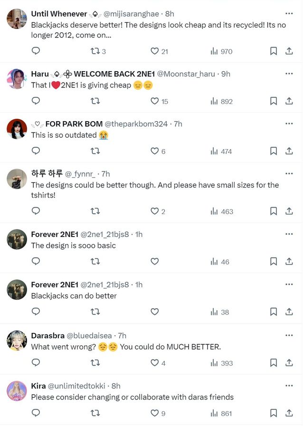Retweet the Until Whenever post
This screenshot has height=426, width=304.
click(x=95, y=51)
